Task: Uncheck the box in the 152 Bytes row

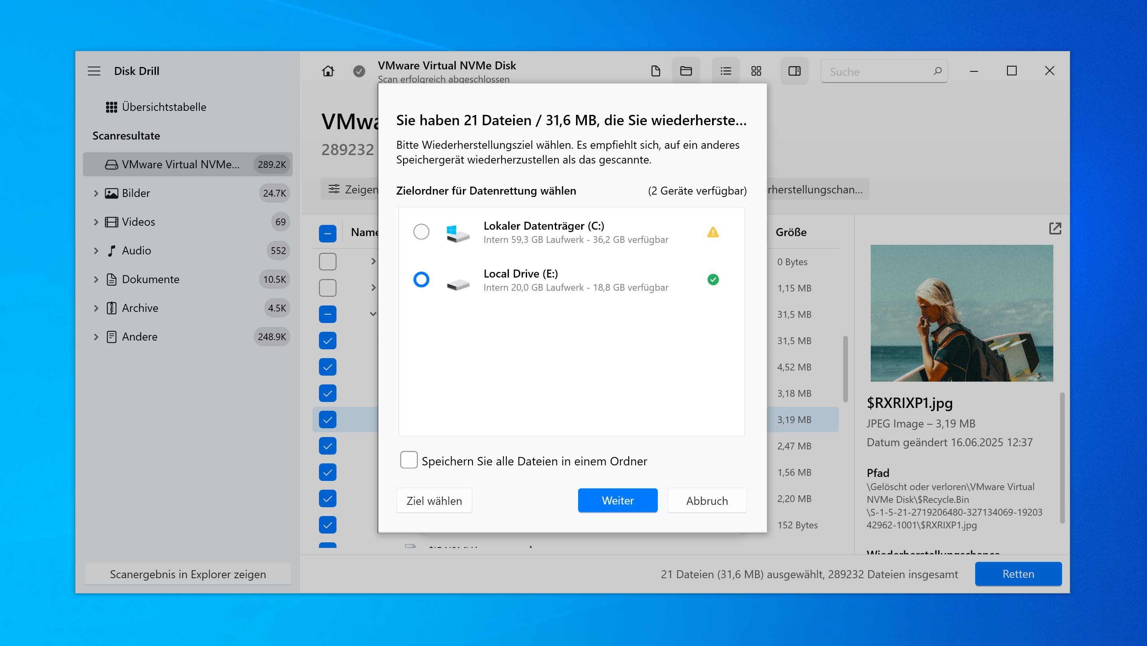Action: 327,525
